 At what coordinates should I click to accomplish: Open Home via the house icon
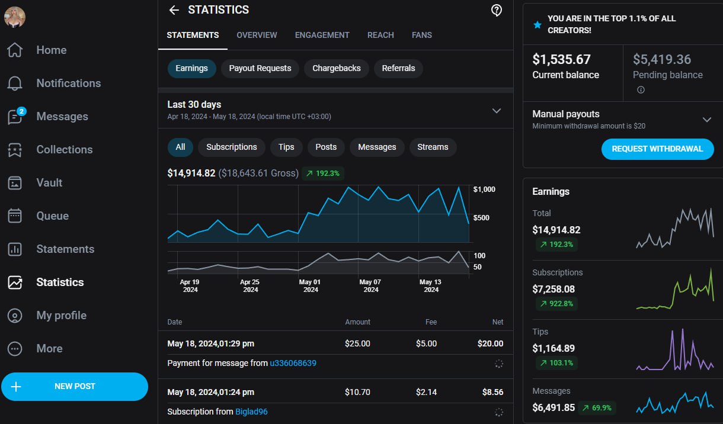pyautogui.click(x=15, y=50)
